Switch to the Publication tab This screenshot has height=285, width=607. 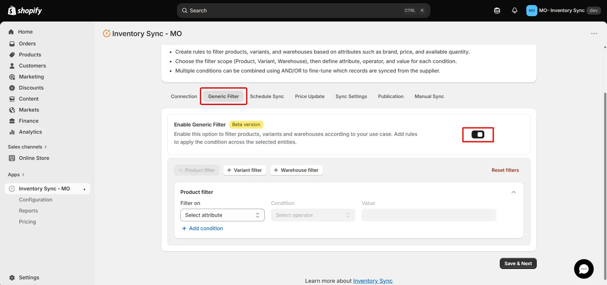tap(391, 96)
